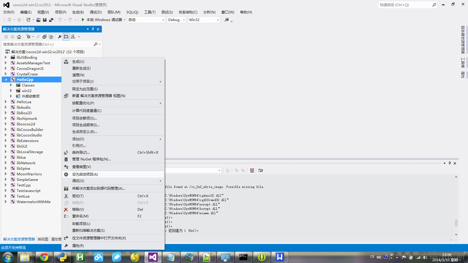Open the 生成(B) Build menu in menu bar
This screenshot has height=263, width=468.
(78, 12)
